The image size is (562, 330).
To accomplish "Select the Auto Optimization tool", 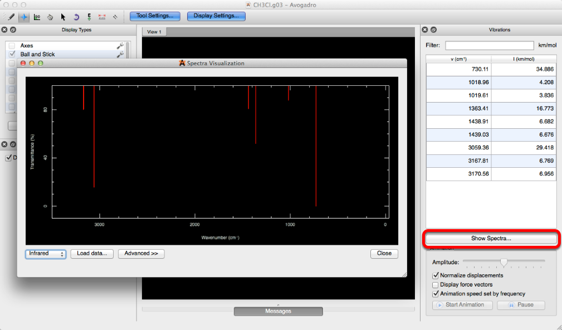I will tap(89, 17).
